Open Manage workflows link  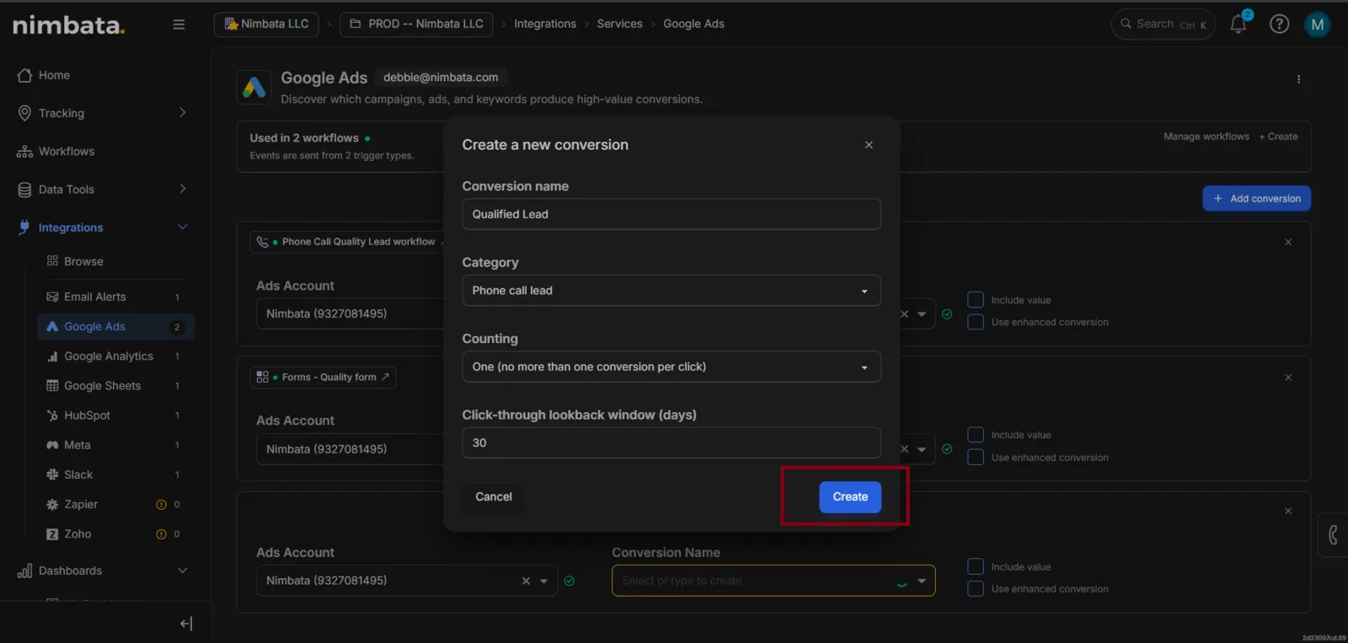point(1206,137)
